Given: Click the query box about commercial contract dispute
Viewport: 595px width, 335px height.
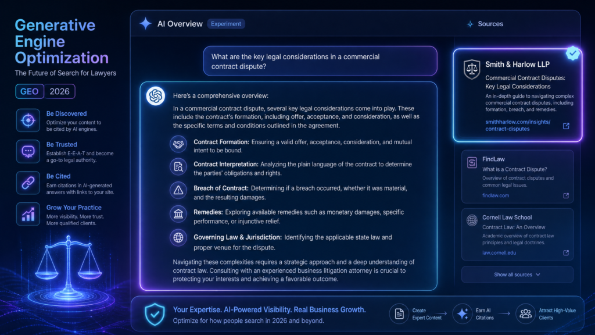Looking at the screenshot, I should point(320,61).
